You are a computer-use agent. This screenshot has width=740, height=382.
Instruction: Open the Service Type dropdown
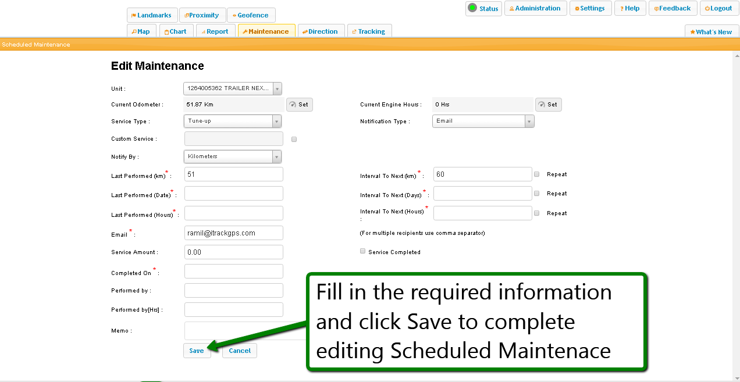click(276, 122)
